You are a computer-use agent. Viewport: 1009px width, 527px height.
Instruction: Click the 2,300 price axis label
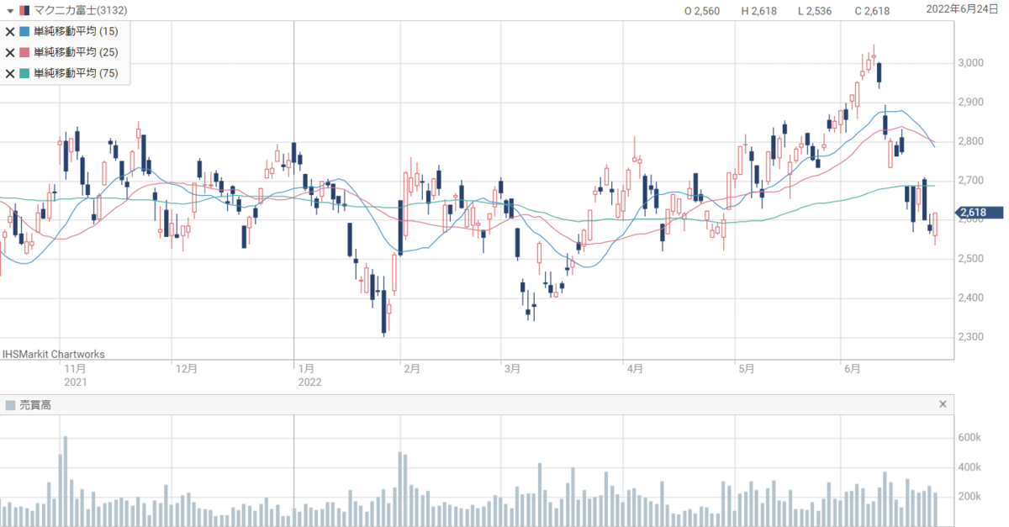pyautogui.click(x=971, y=337)
